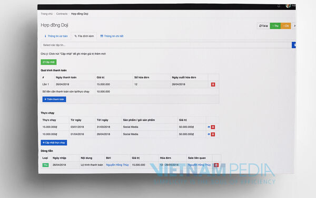Image resolution: width=316 pixels, height=198 pixels.
Task: Click the Hợp đồng Doji page title
Action: coord(54,25)
